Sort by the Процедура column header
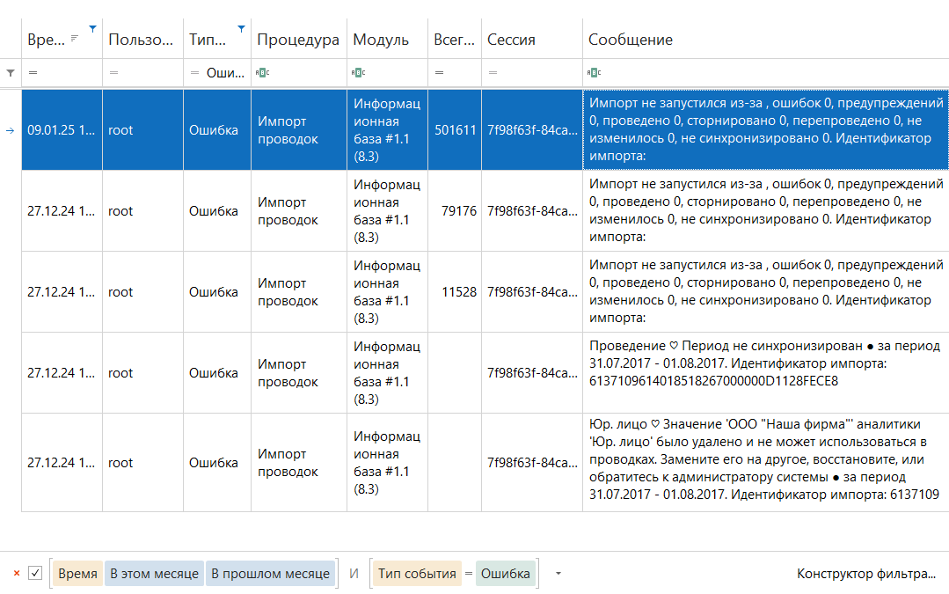This screenshot has width=949, height=594. tap(298, 40)
